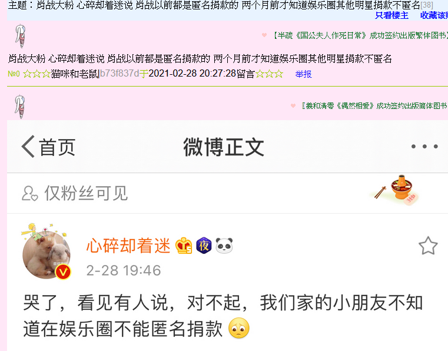Click the username 心碎却着迷
448x351 pixels.
point(128,246)
